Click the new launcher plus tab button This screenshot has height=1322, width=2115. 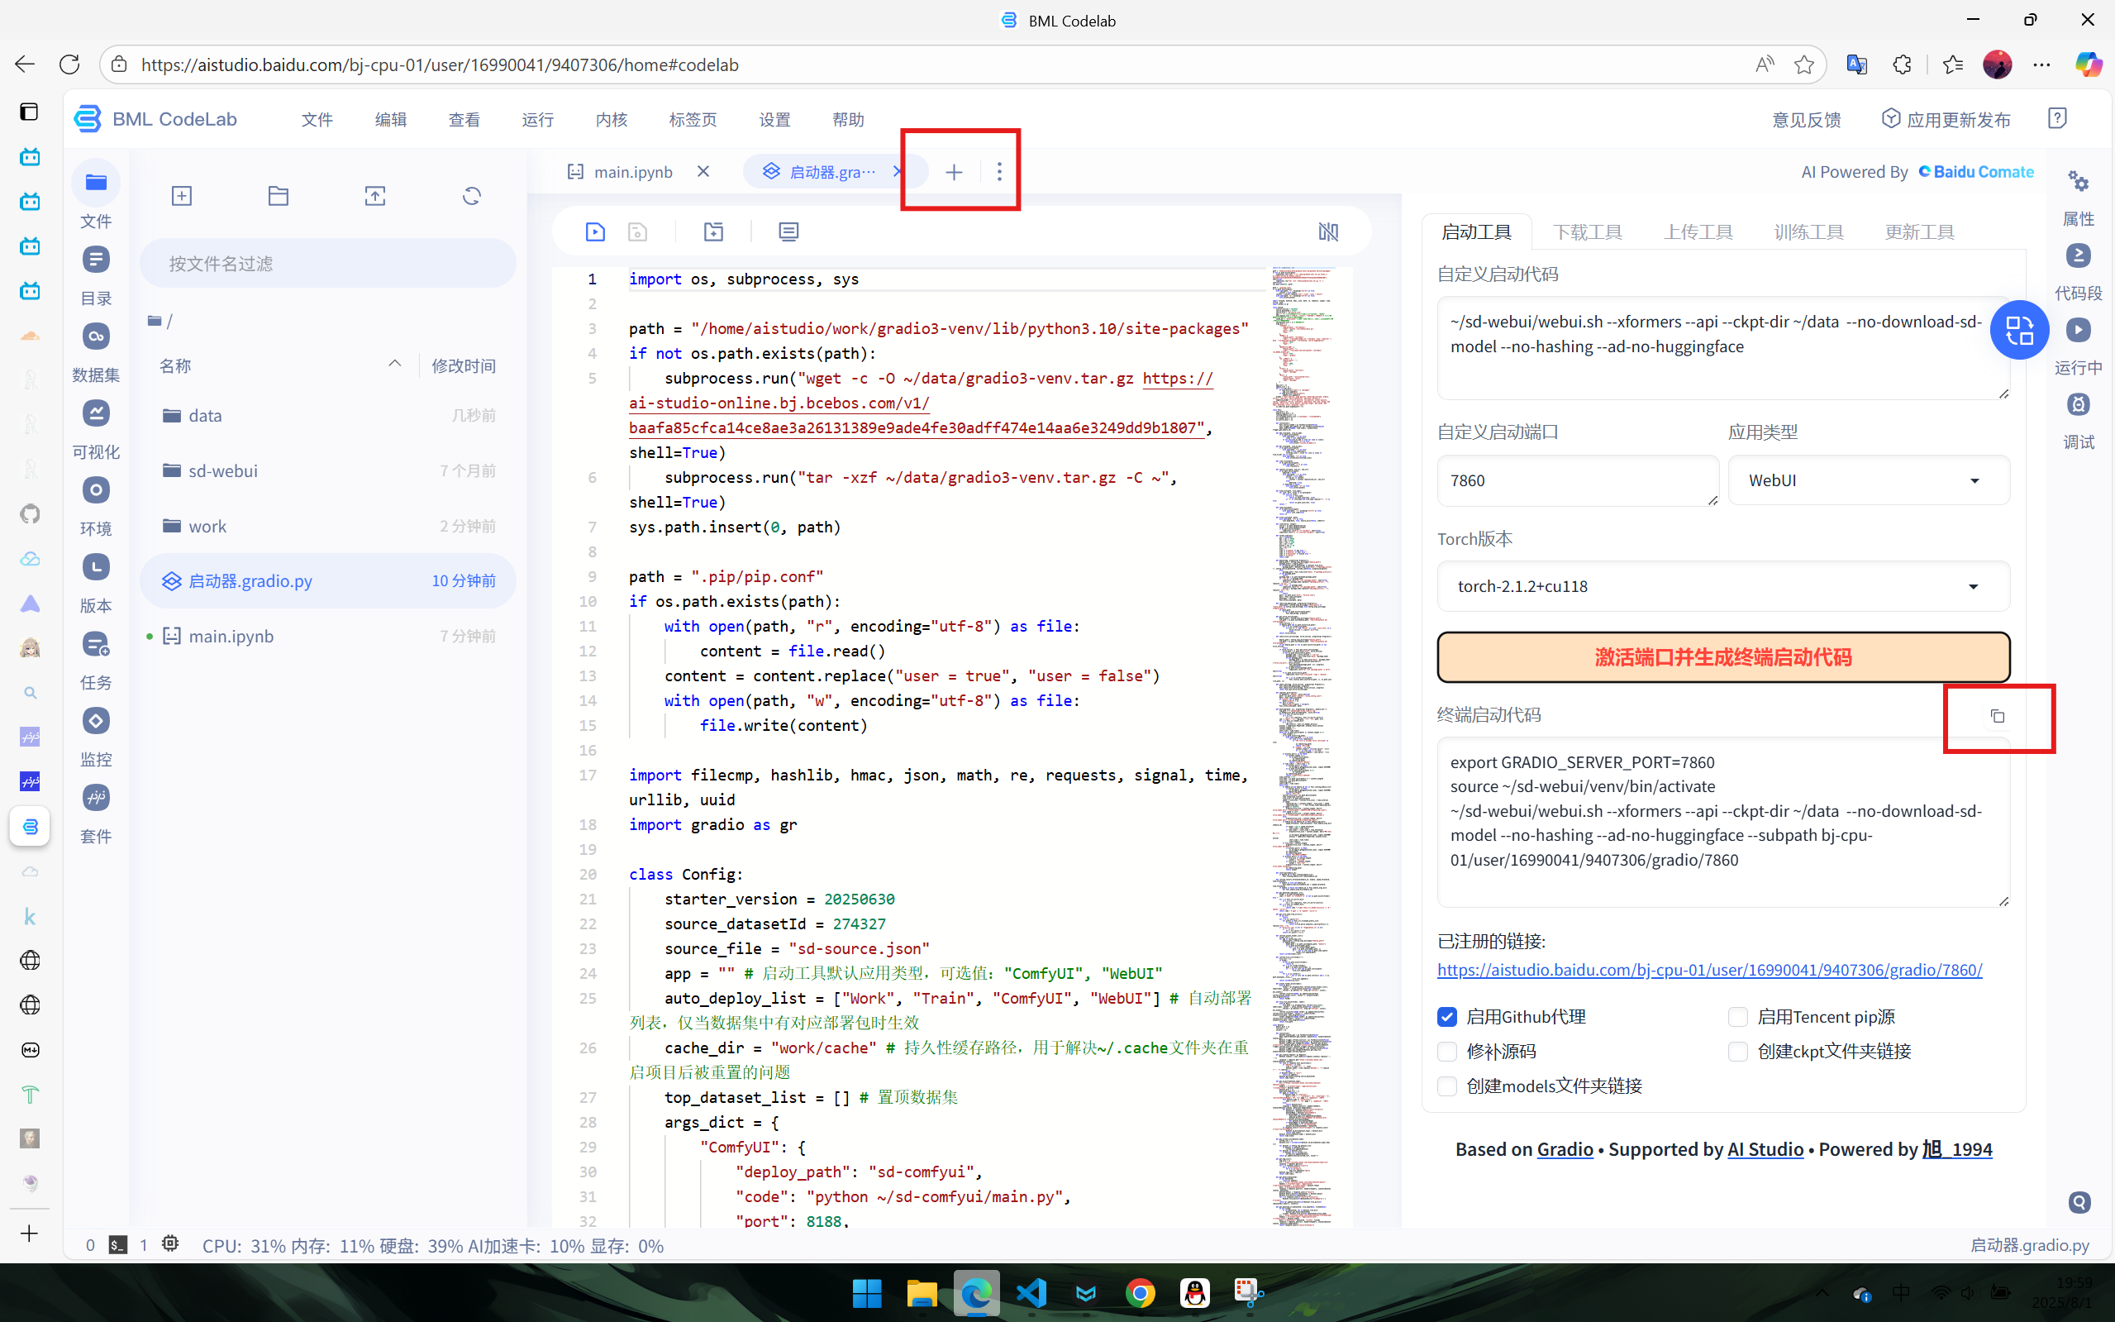coord(954,172)
